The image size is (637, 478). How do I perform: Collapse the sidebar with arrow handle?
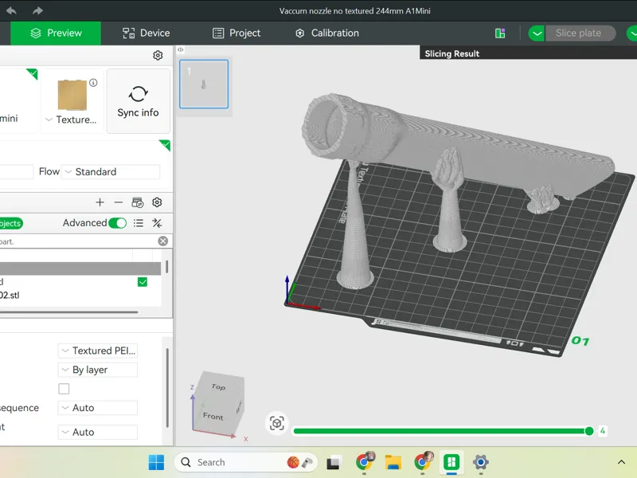coord(181,49)
